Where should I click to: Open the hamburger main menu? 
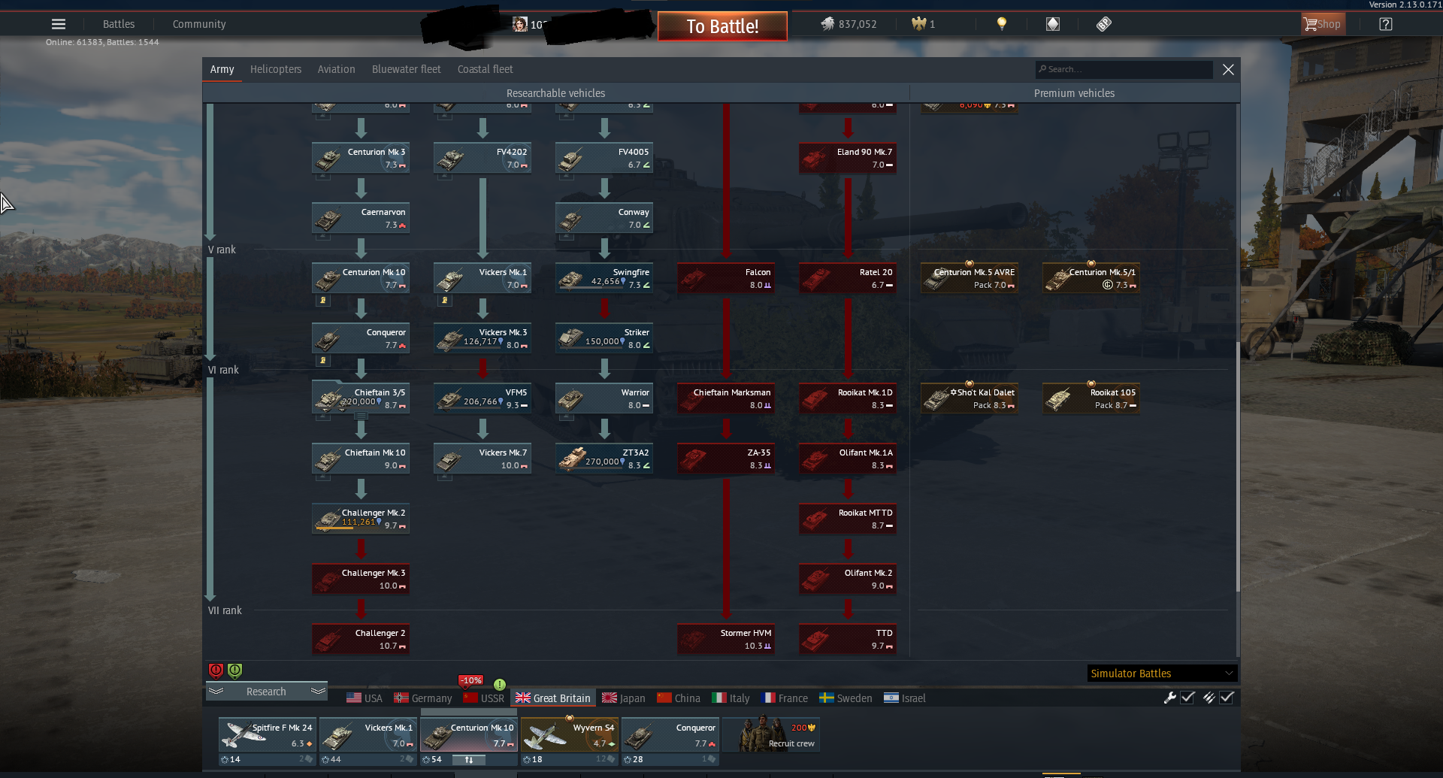click(x=59, y=24)
